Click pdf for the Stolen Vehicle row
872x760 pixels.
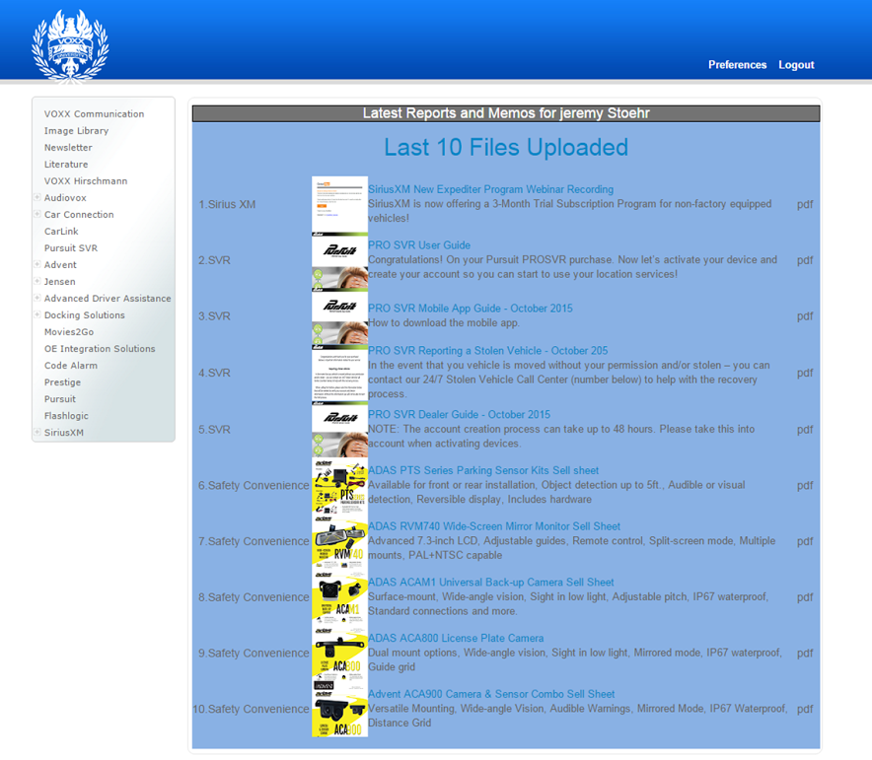coord(805,373)
